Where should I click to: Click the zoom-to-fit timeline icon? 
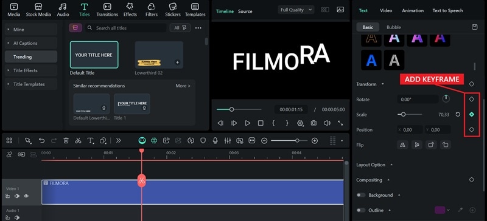(x=252, y=141)
